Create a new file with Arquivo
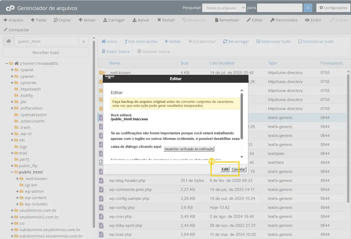This screenshot has height=239, width=351. tap(13, 20)
